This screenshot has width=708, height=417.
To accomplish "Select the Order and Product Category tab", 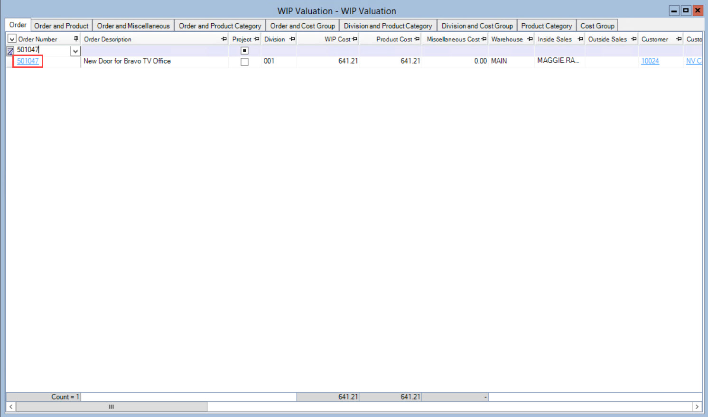I will point(220,26).
